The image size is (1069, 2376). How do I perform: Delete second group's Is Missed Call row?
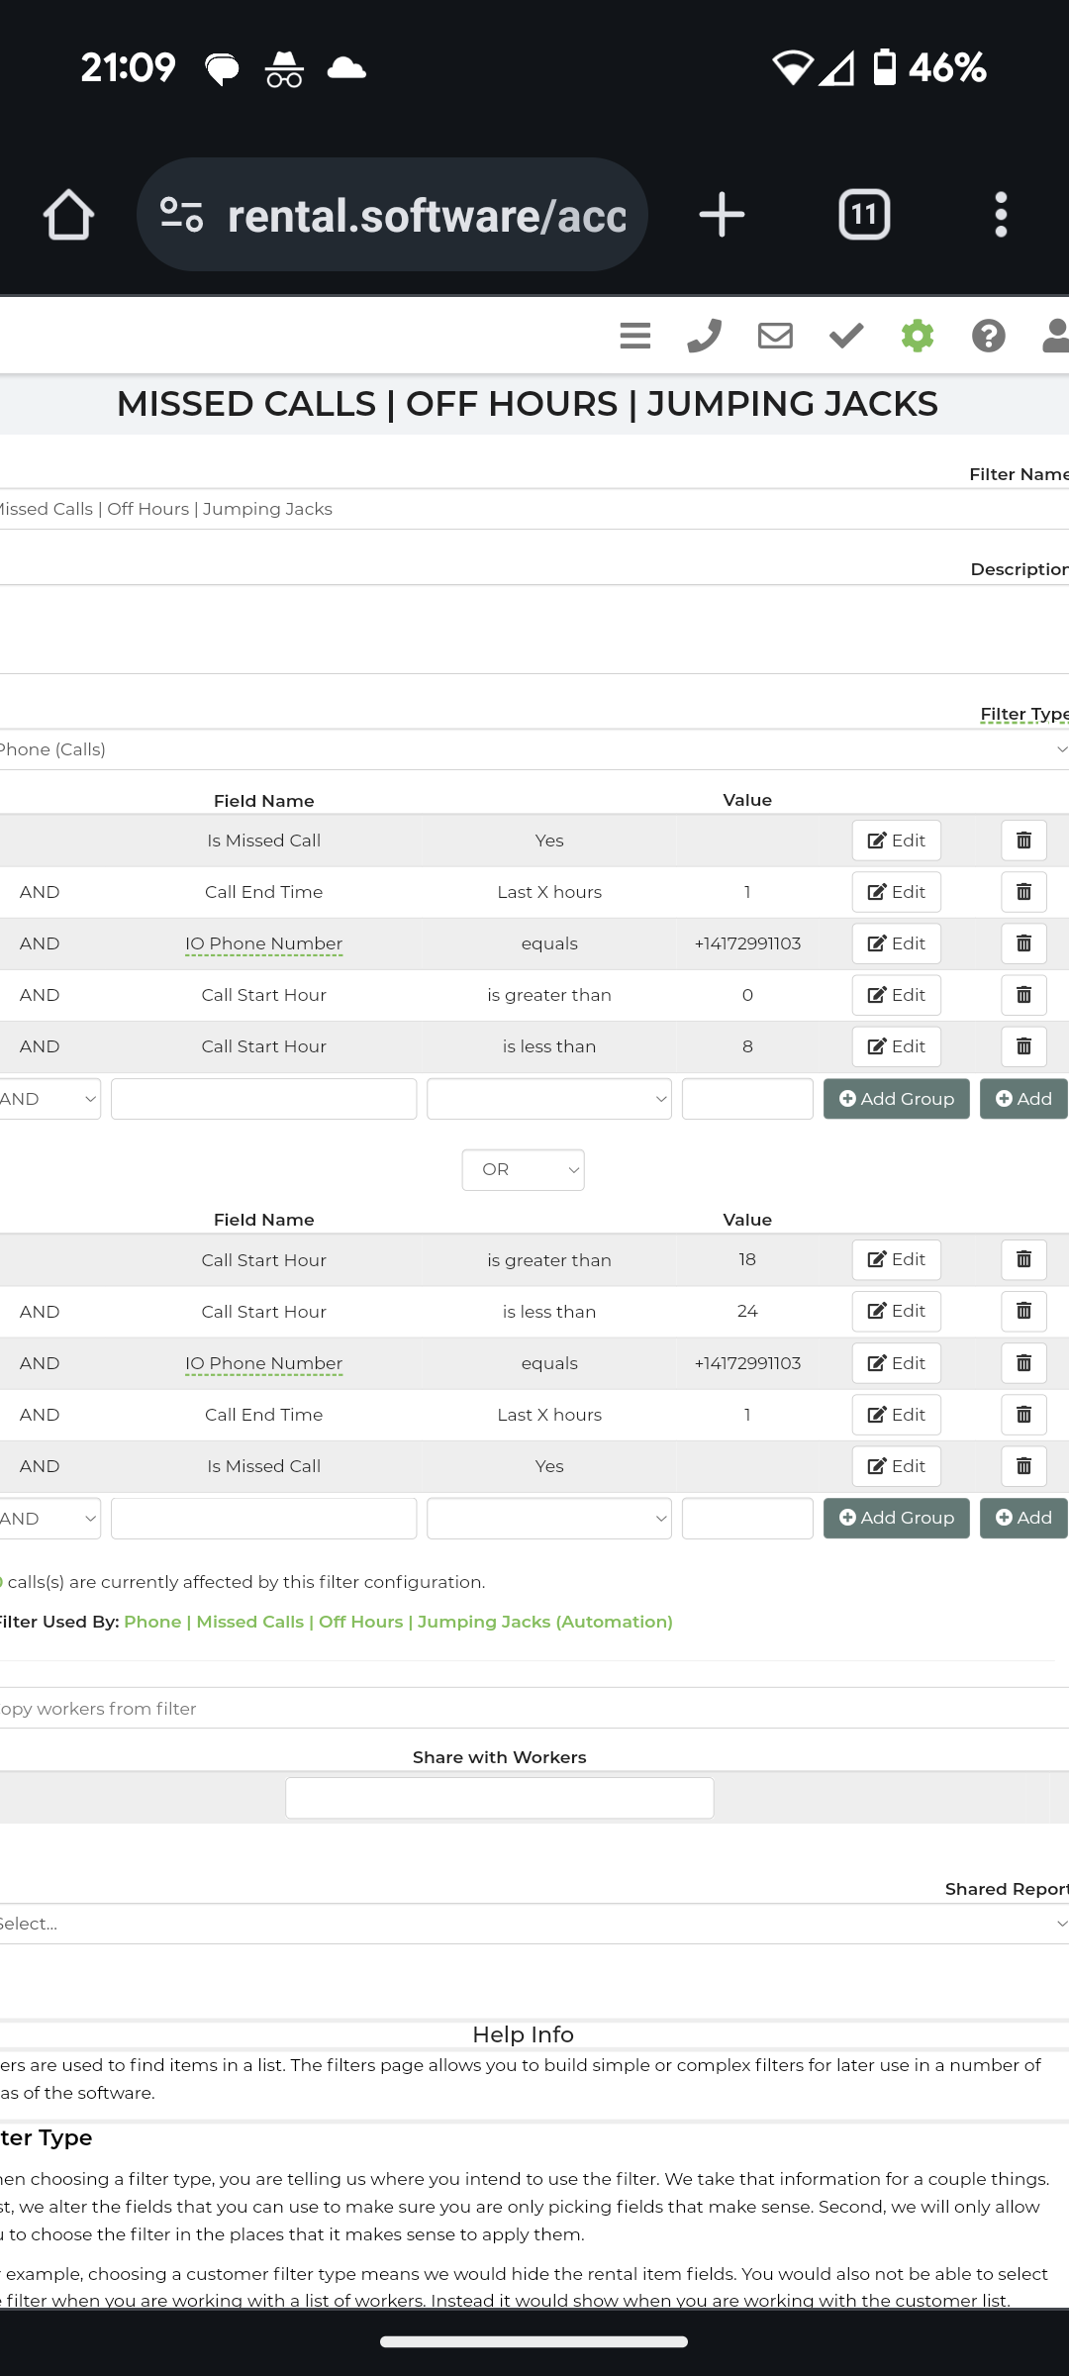[1023, 1466]
